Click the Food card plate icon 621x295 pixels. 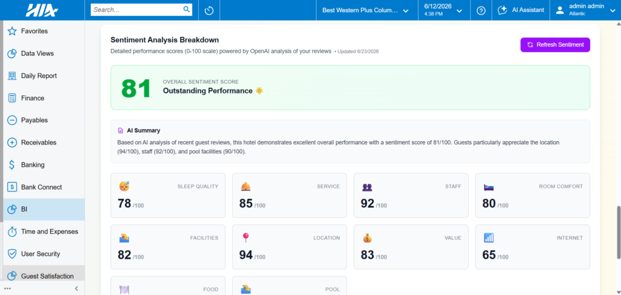pos(124,290)
